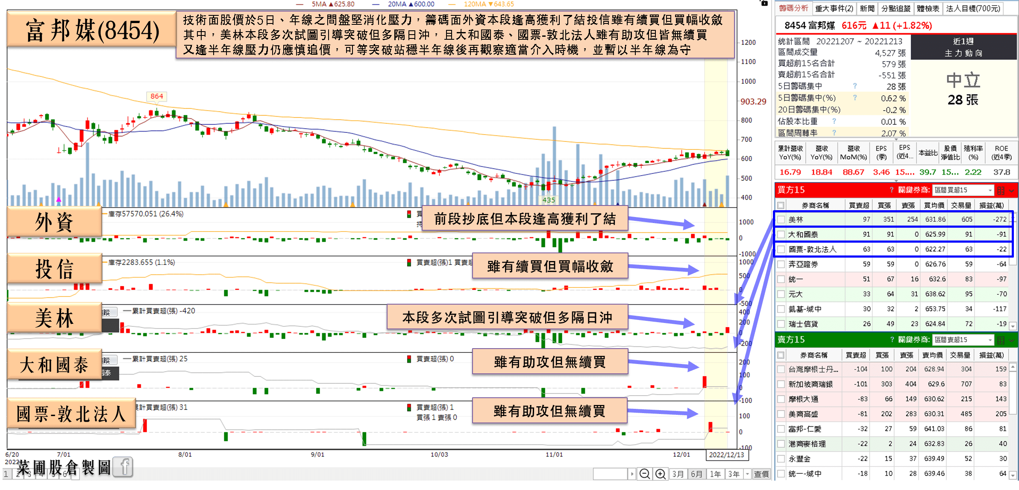The image size is (1019, 490).
Task: Tick the checkbox for 凱基-城中
Action: pyautogui.click(x=781, y=309)
